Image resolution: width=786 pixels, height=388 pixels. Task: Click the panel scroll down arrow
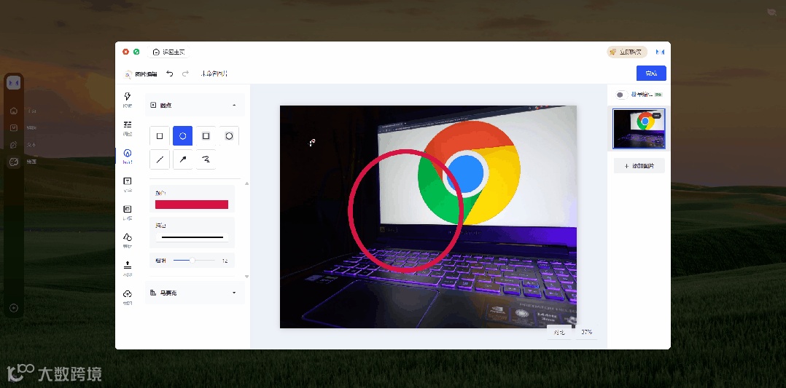point(246,277)
